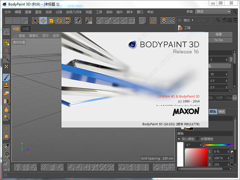Open the Edit (编辑) menu

[x=18, y=12]
